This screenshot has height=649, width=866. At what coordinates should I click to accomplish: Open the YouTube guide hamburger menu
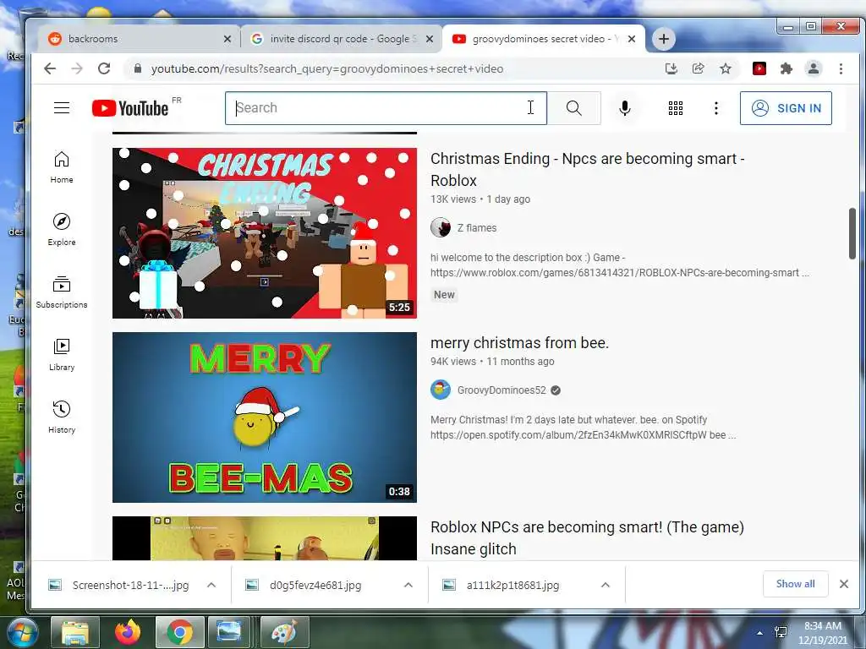coord(62,107)
